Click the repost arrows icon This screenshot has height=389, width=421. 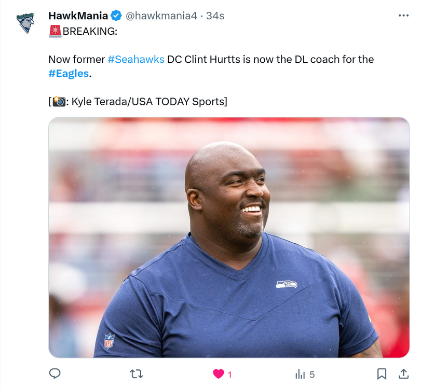click(x=137, y=374)
